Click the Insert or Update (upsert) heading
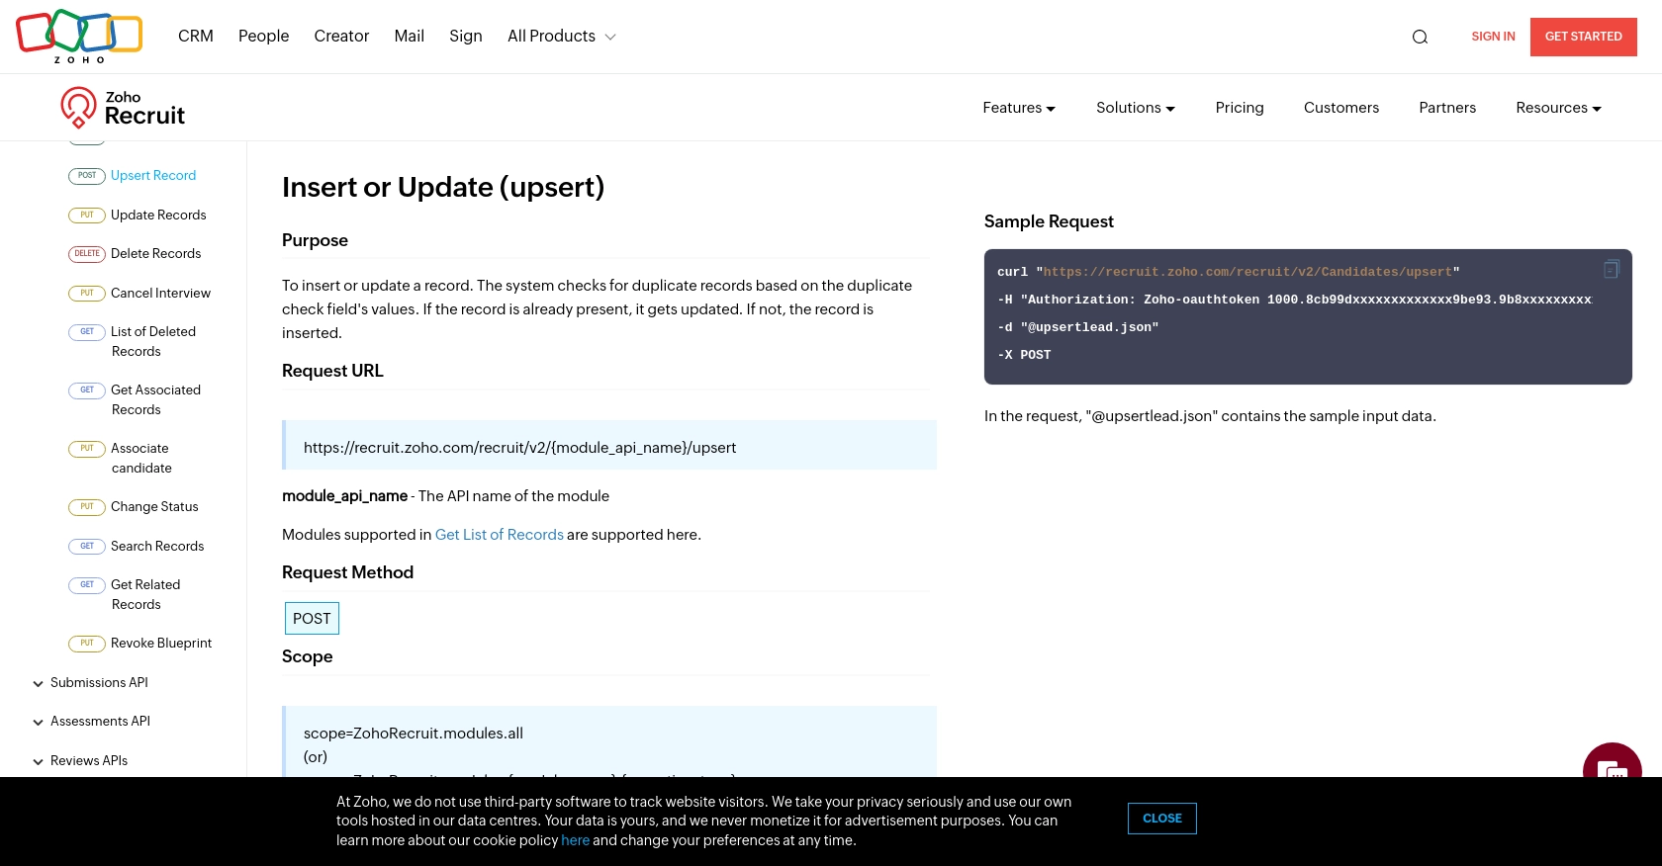Viewport: 1662px width, 866px height. 443,187
